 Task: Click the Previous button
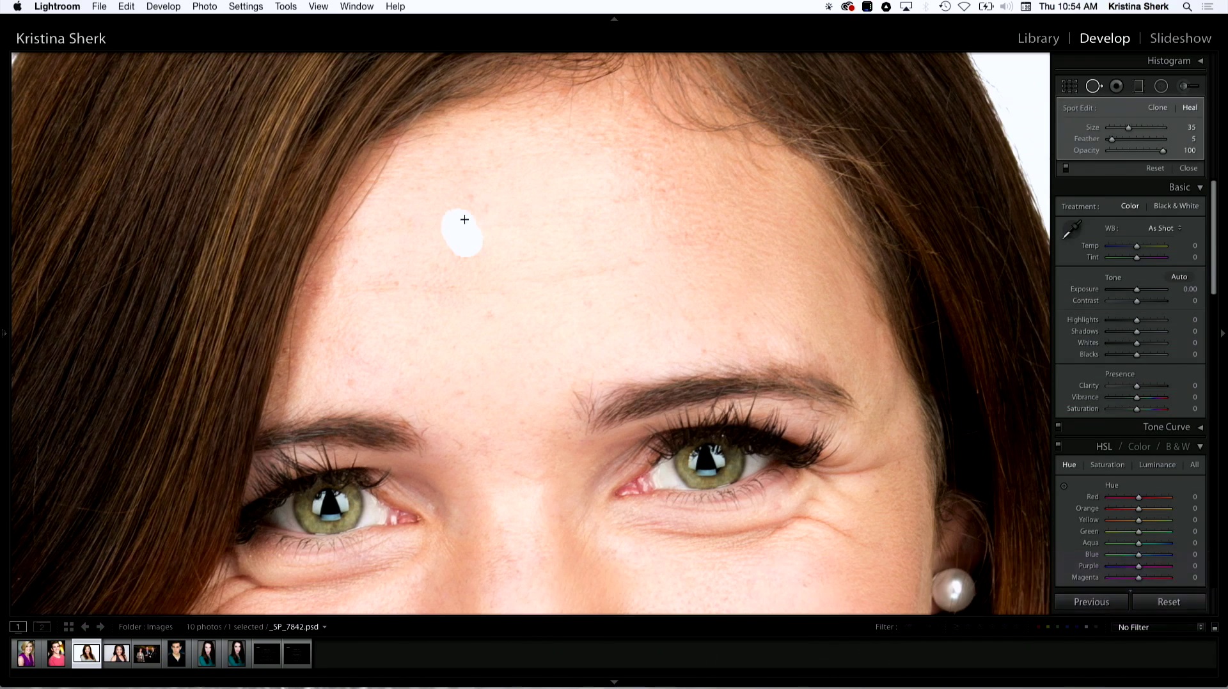(1091, 602)
